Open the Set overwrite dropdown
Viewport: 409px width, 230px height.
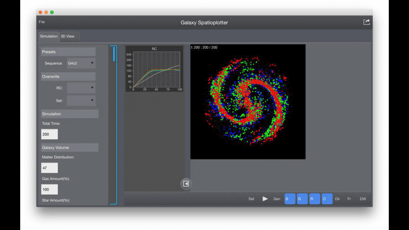[81, 100]
